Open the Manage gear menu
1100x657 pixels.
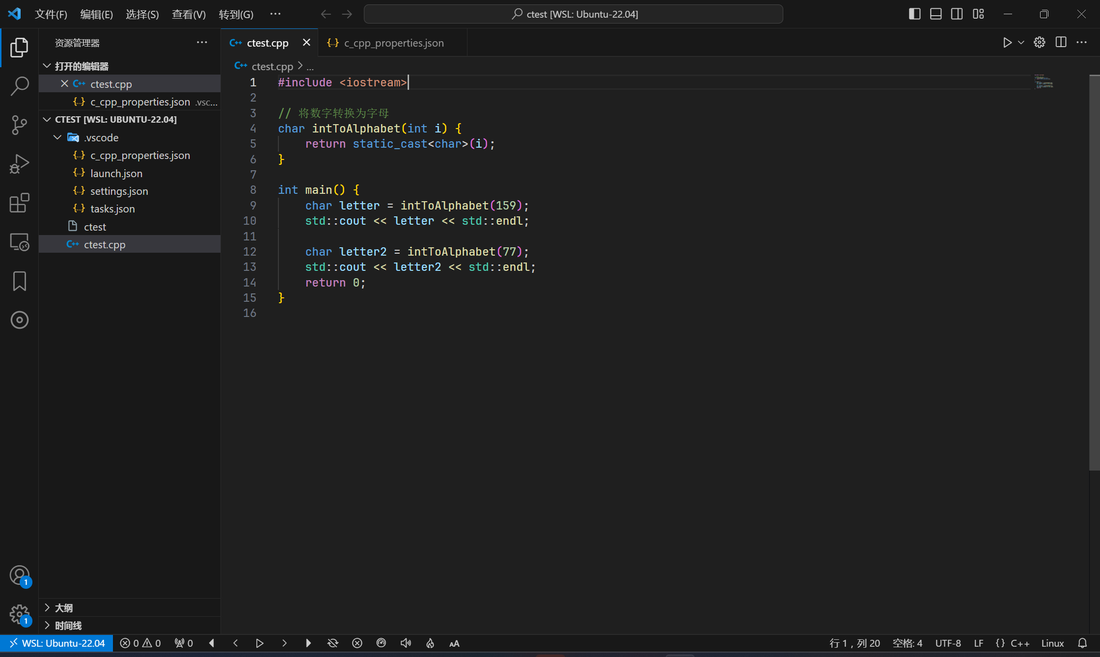tap(19, 614)
